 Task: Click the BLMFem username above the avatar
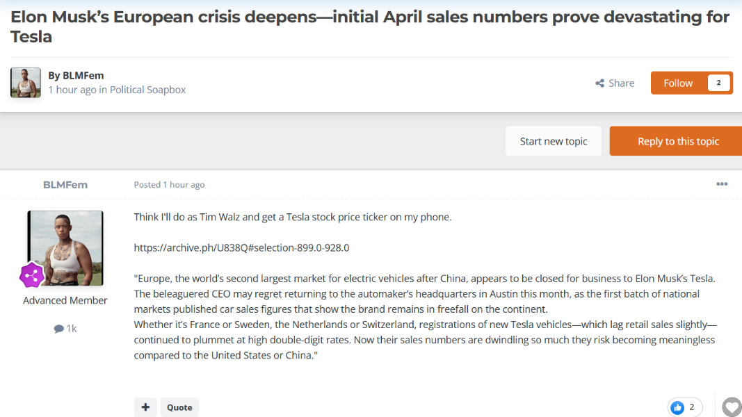click(x=65, y=185)
